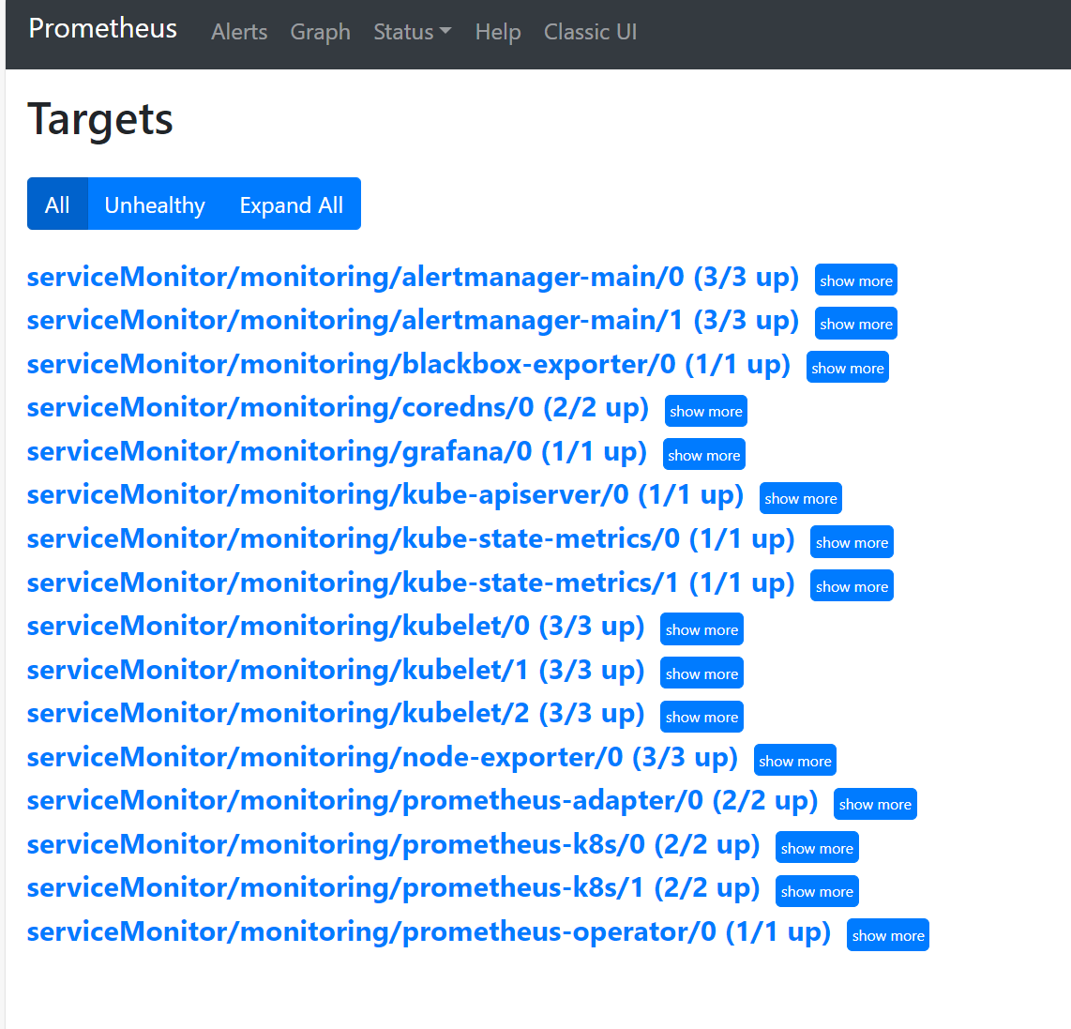Open alertmanager-main/0 (3/3 up) link

click(413, 278)
